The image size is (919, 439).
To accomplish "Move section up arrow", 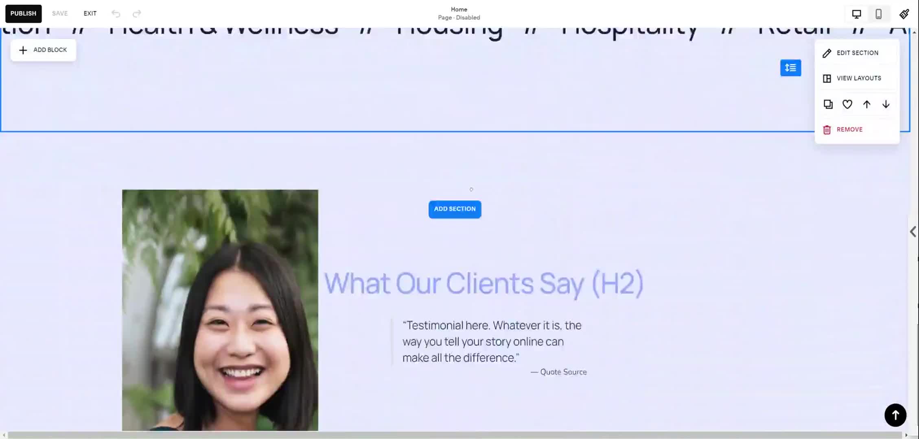I will [866, 104].
